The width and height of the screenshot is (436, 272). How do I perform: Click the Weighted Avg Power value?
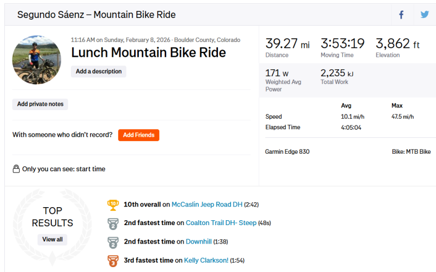(x=277, y=73)
